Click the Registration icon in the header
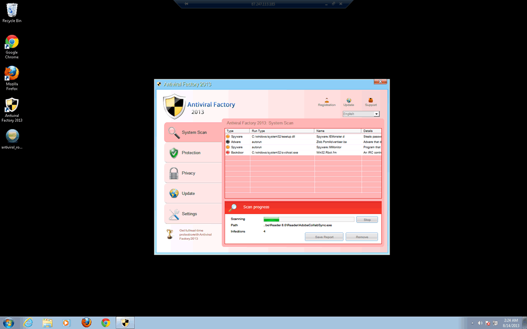 pos(326,101)
